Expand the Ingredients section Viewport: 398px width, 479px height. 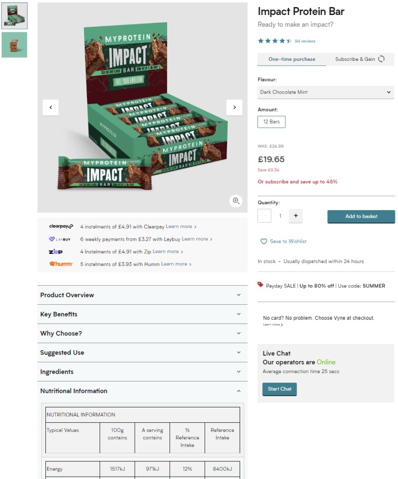[142, 372]
